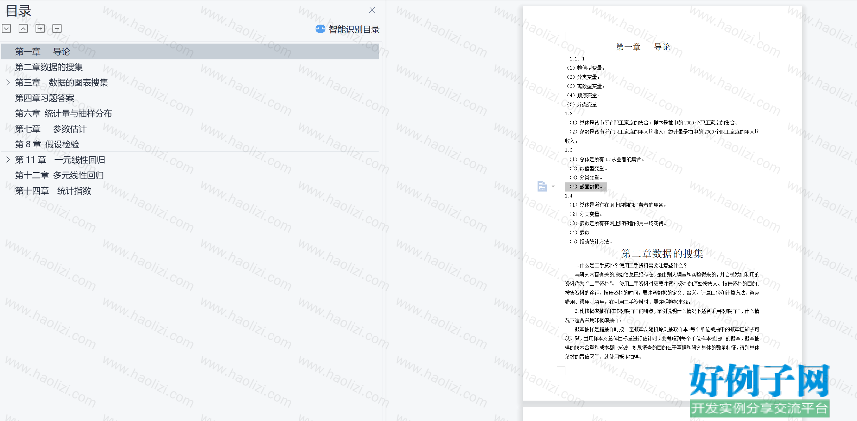The width and height of the screenshot is (857, 421).
Task: Click the smart recognition cloud icon
Action: click(x=320, y=29)
